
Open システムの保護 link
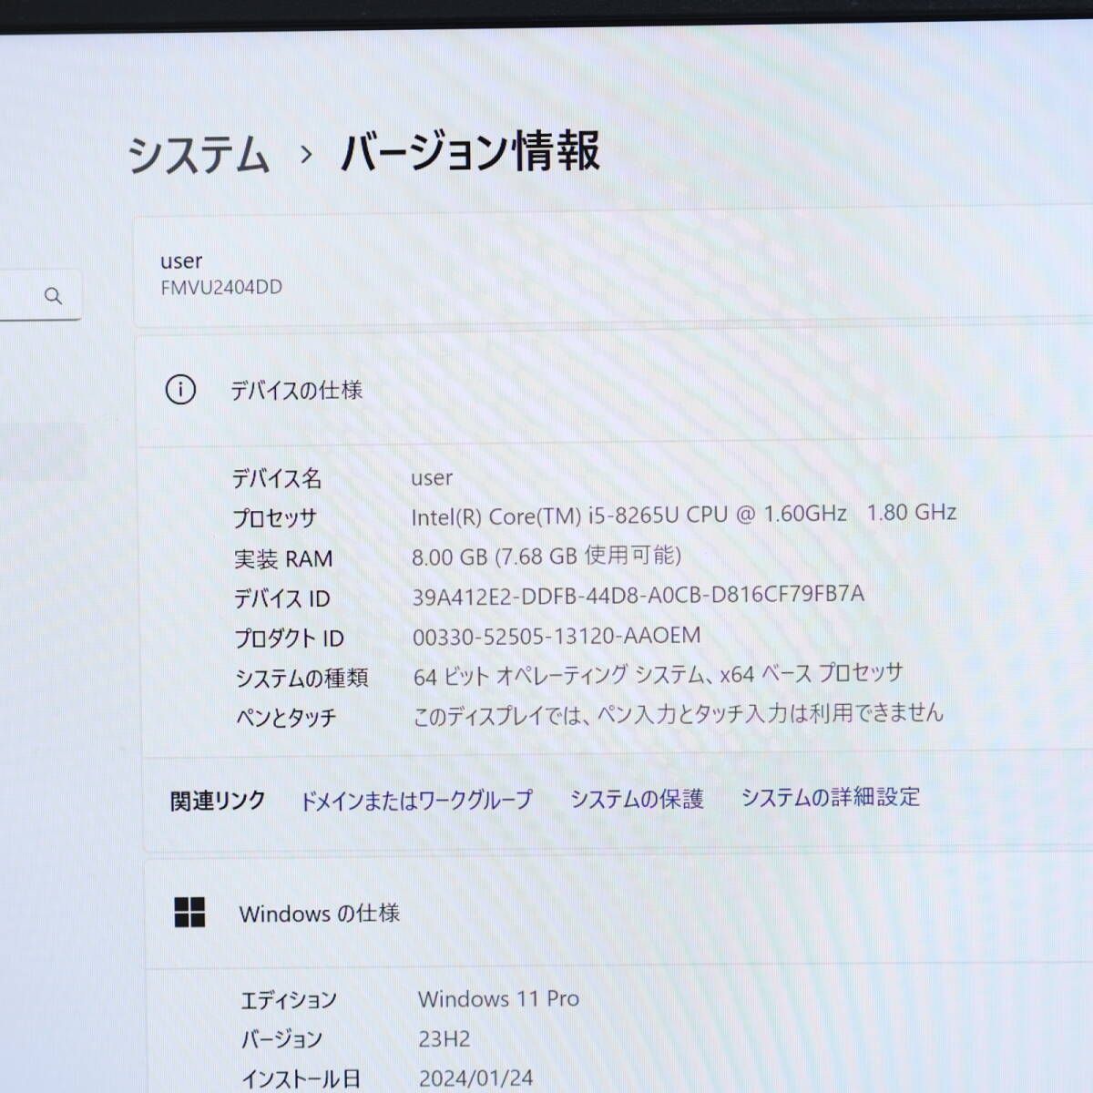pyautogui.click(x=637, y=799)
